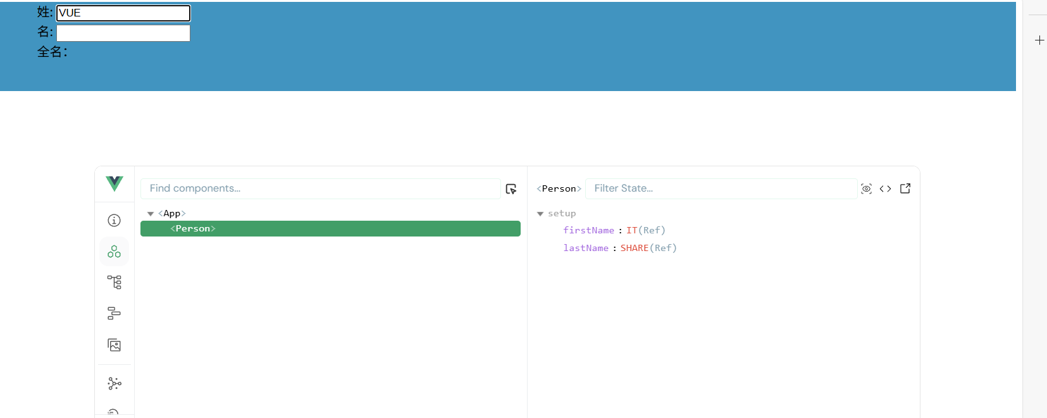Open the Pages tree icon in sidebar
The width and height of the screenshot is (1047, 418).
coord(114,282)
